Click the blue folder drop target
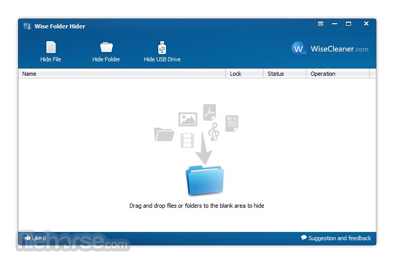 pos(205,180)
